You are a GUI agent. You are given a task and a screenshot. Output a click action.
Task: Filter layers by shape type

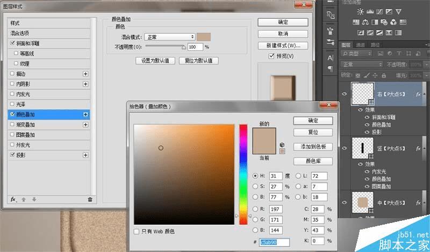pos(408,54)
